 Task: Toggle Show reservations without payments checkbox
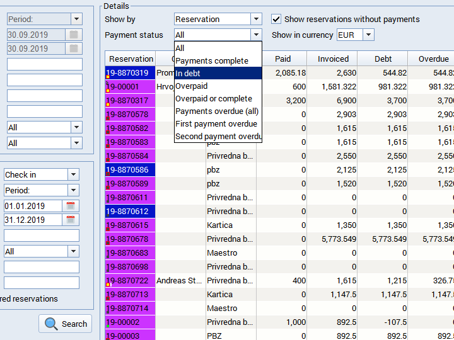tap(276, 20)
